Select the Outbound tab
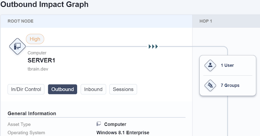 pos(63,89)
